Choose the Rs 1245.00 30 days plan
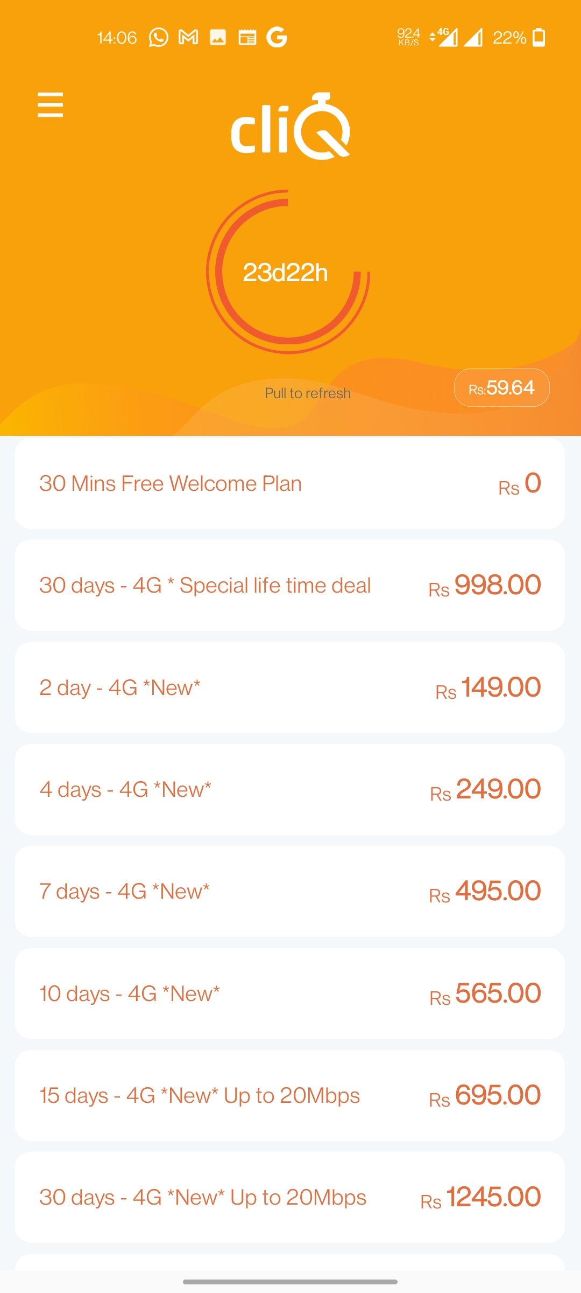Image resolution: width=581 pixels, height=1293 pixels. [290, 1197]
